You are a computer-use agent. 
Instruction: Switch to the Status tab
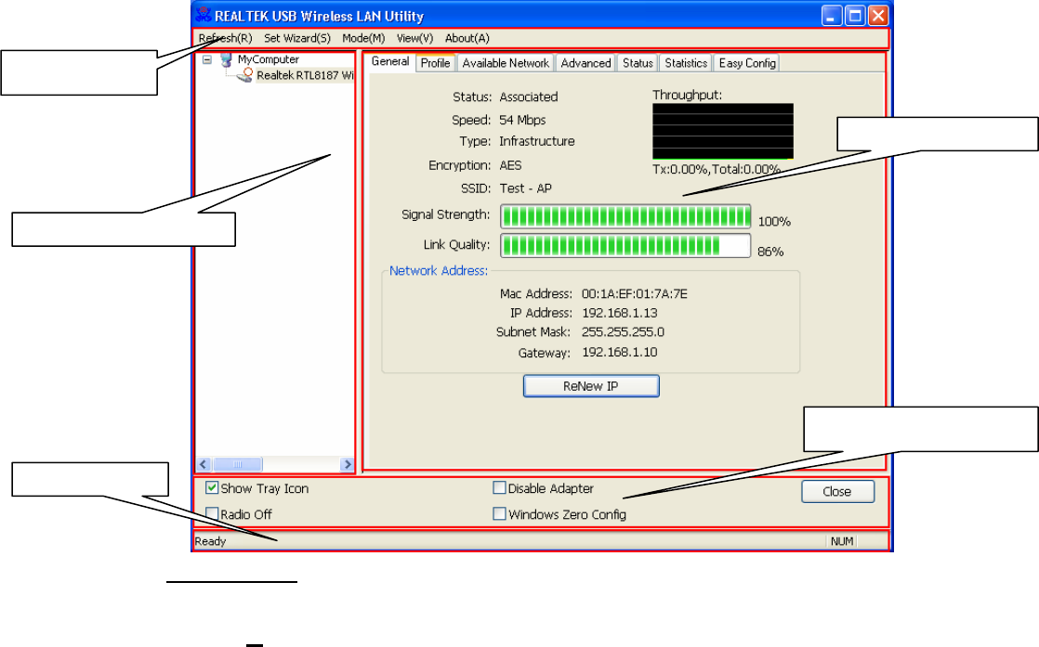tap(638, 63)
